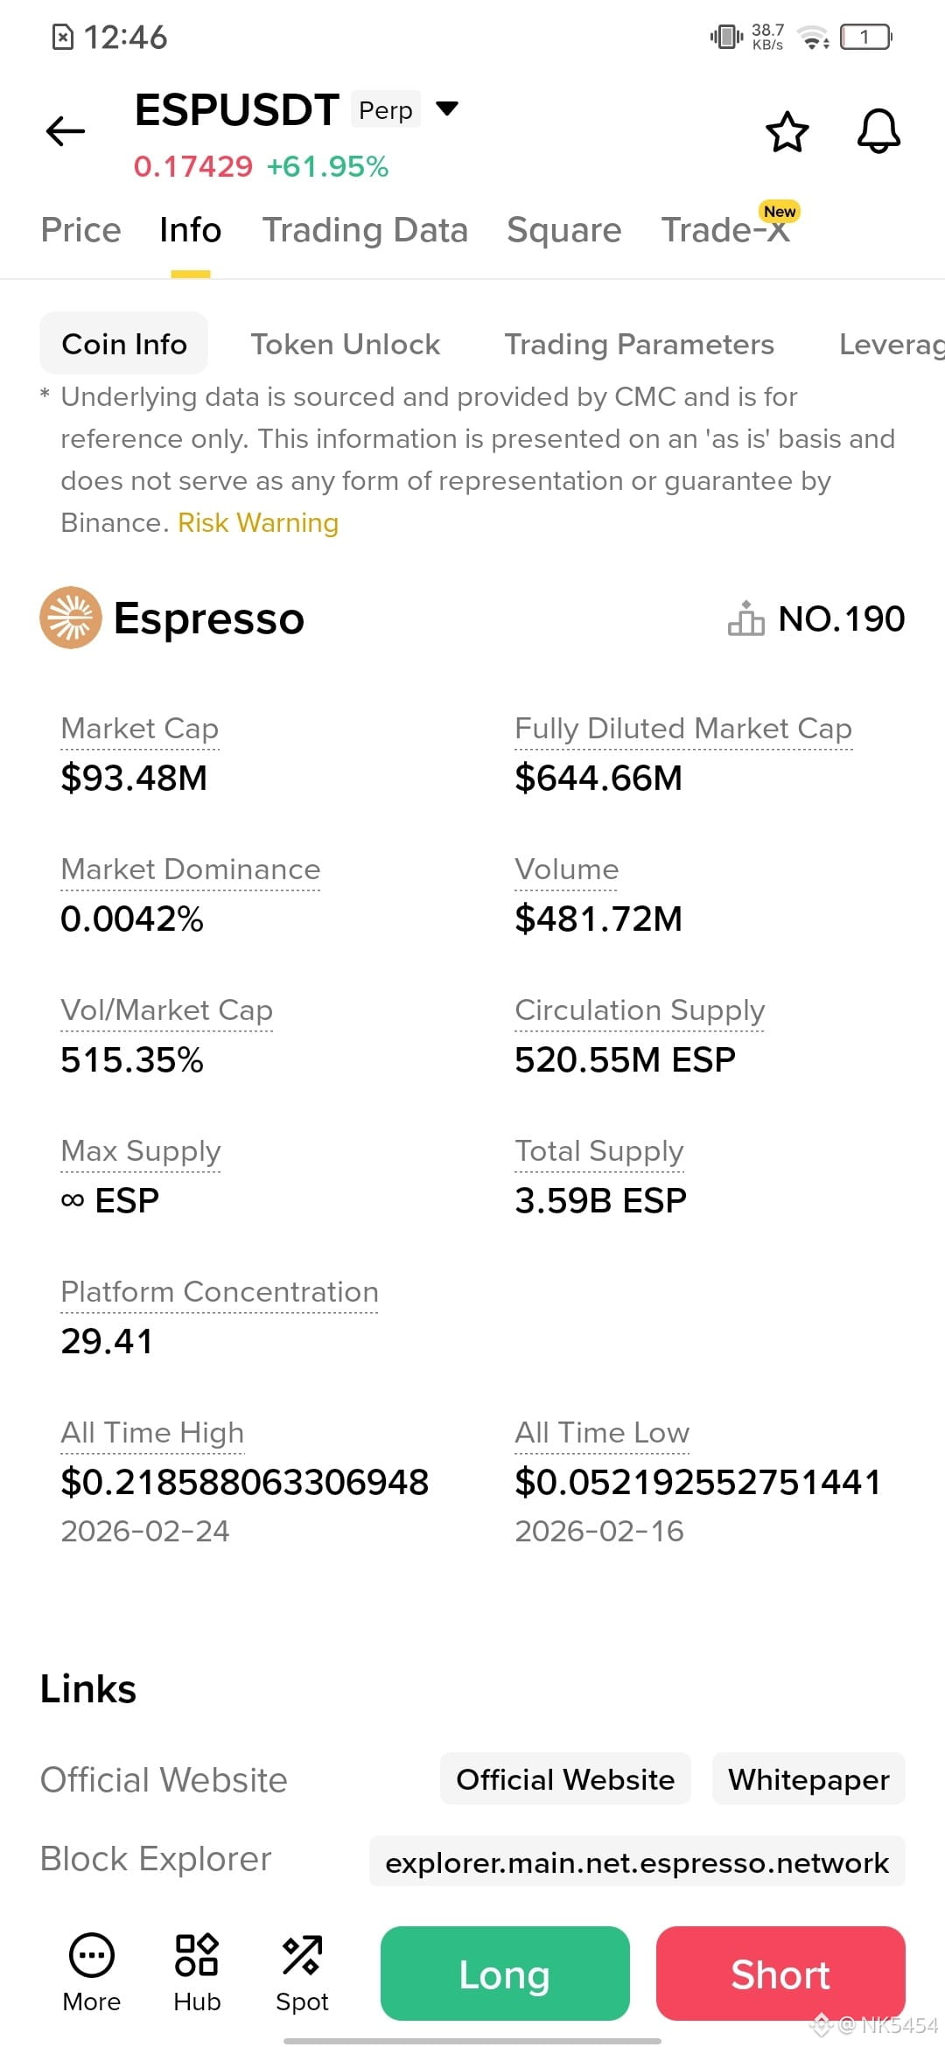Select the Token Unlock sub-tab

346,344
